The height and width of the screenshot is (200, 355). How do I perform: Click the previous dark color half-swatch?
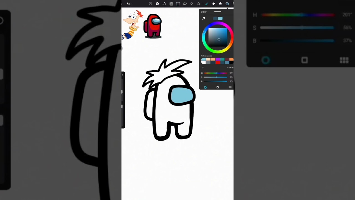(x=215, y=18)
